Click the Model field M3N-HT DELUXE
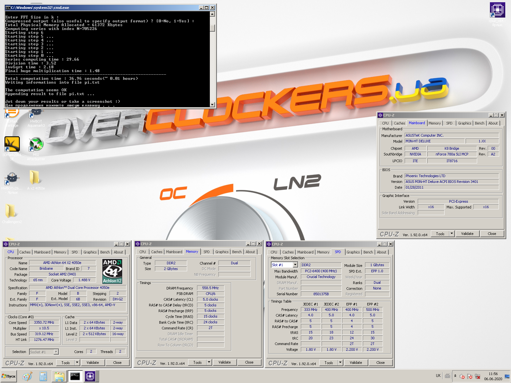 click(x=434, y=141)
